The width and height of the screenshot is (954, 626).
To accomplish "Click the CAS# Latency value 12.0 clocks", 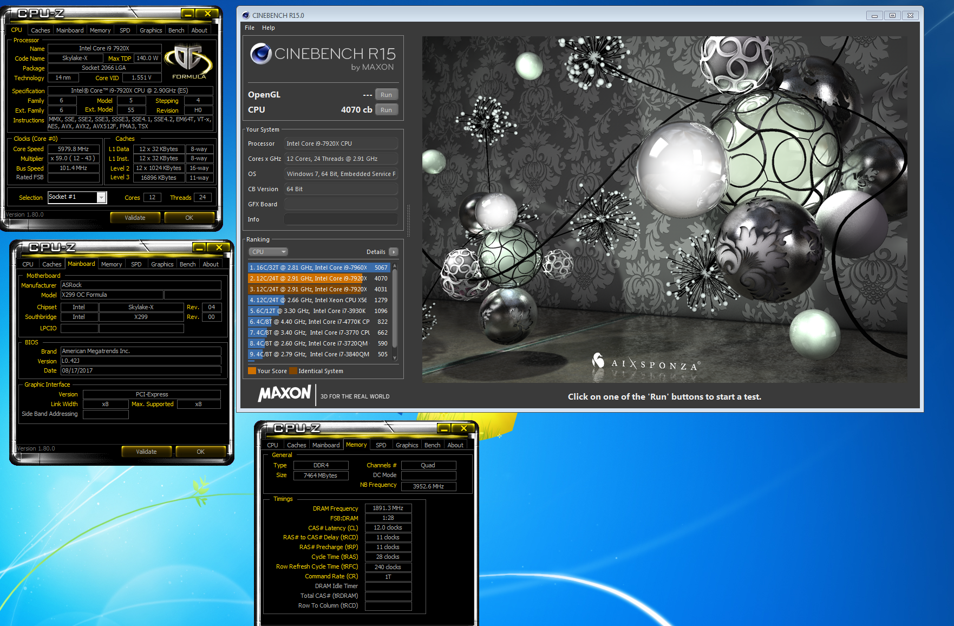I will click(x=388, y=527).
